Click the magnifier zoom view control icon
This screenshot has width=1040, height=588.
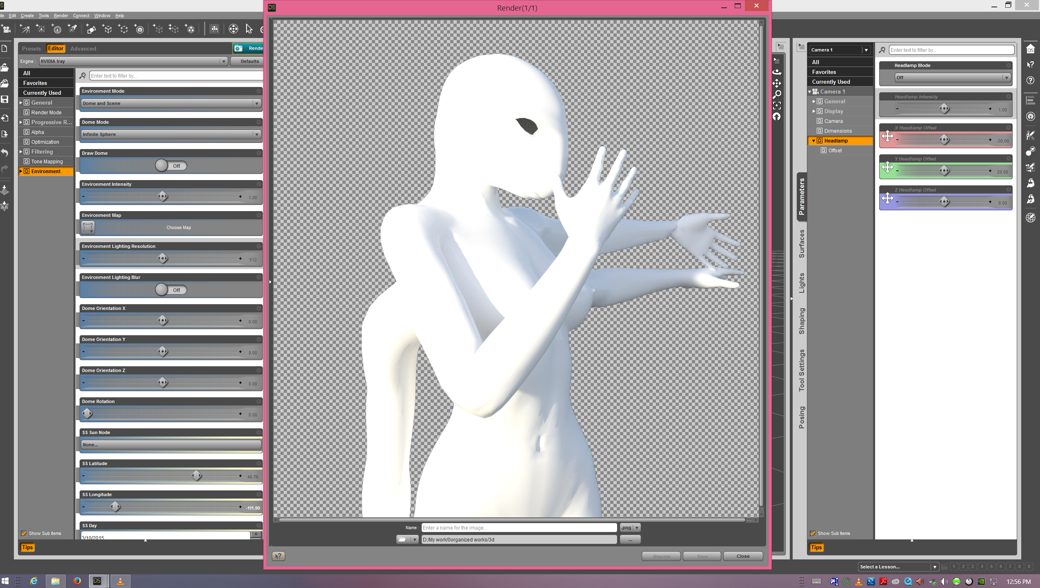point(777,94)
